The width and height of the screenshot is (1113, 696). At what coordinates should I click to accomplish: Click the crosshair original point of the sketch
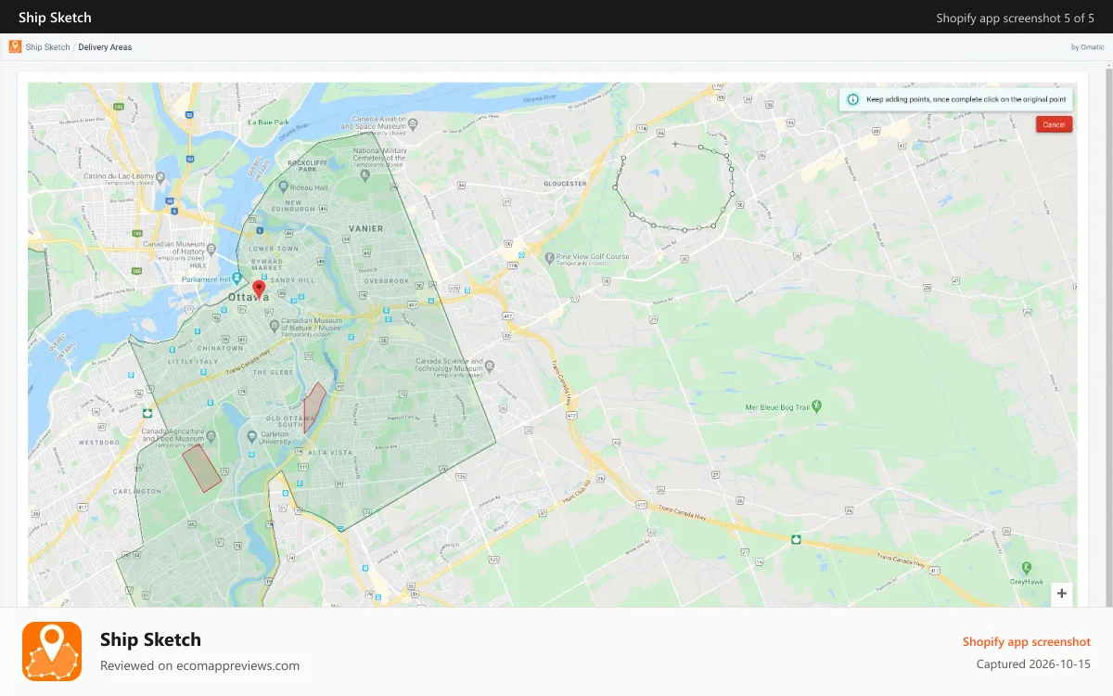tap(675, 144)
